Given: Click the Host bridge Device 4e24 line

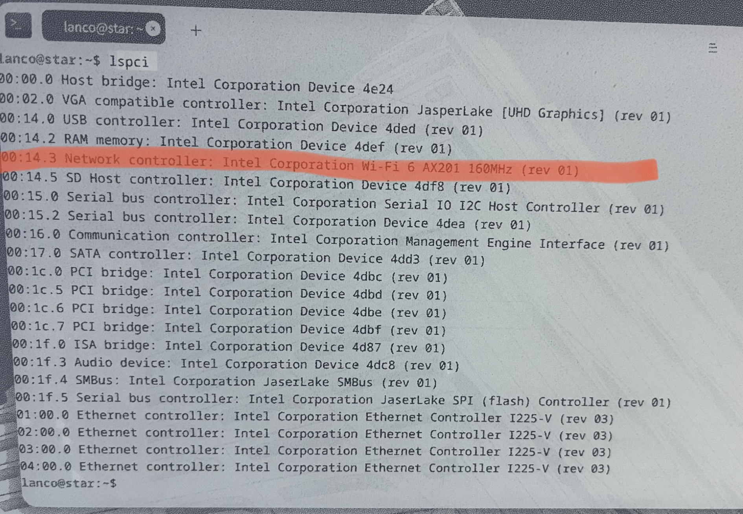Looking at the screenshot, I should click(x=196, y=84).
